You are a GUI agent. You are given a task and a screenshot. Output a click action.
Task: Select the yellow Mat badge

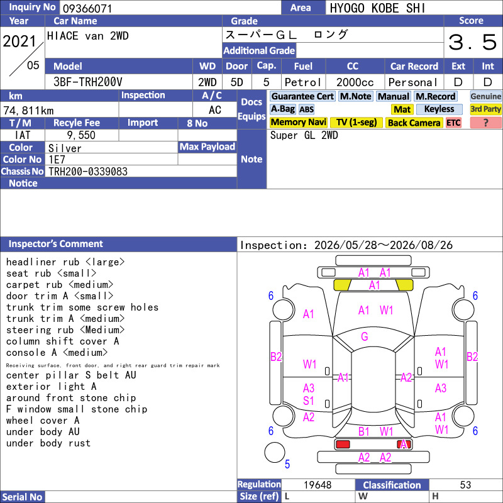pos(402,109)
